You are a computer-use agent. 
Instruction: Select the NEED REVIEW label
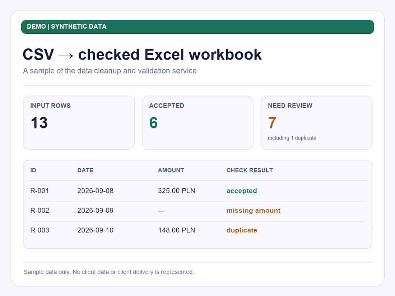pyautogui.click(x=290, y=106)
